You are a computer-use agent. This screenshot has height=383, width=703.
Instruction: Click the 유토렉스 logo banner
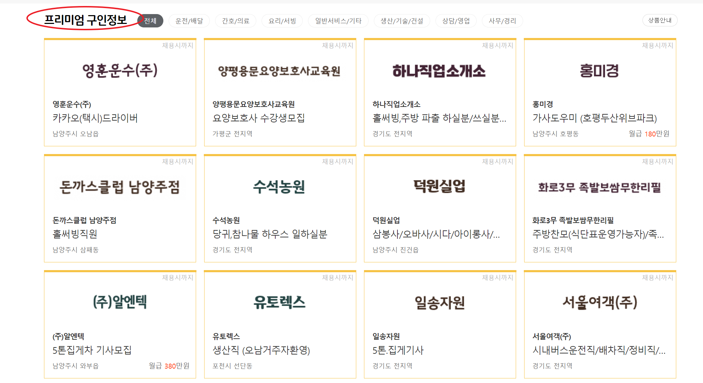pos(280,302)
